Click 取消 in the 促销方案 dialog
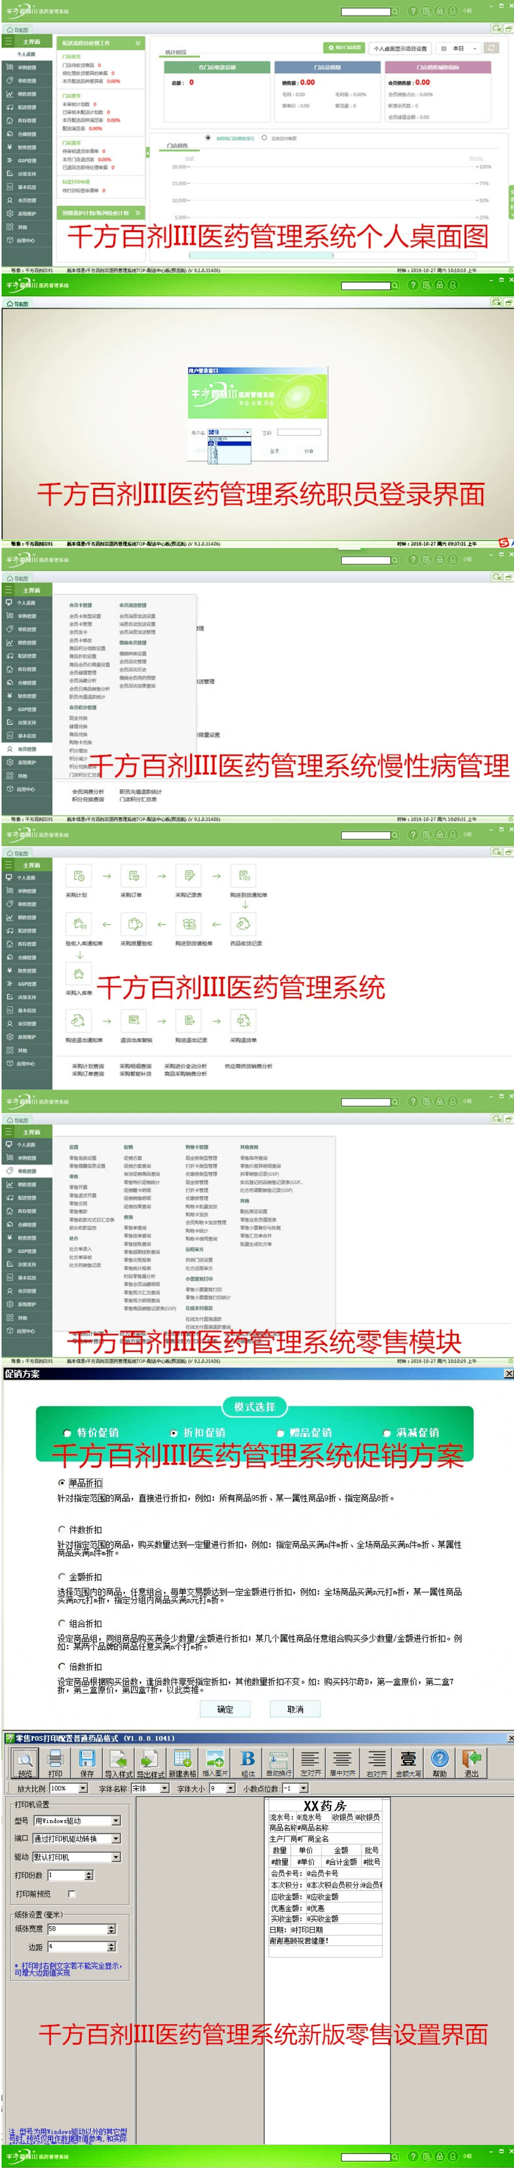514x2168 pixels. pyautogui.click(x=295, y=1709)
